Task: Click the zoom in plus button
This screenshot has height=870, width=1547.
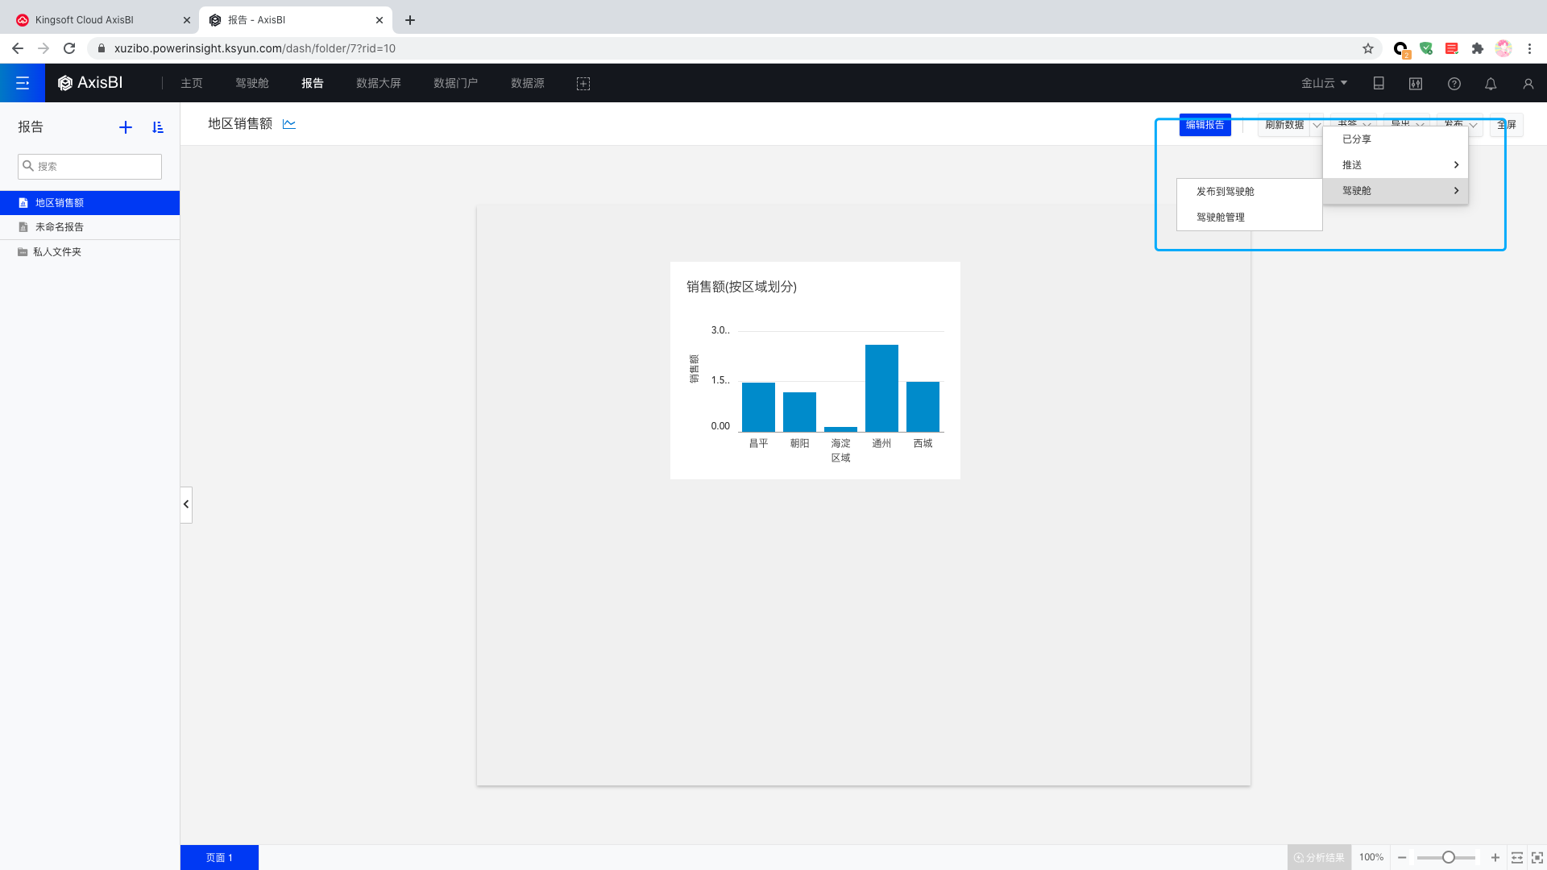Action: click(x=1495, y=857)
